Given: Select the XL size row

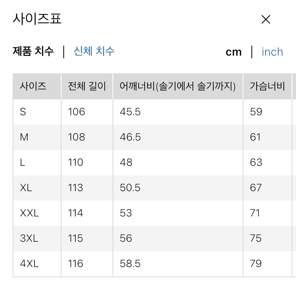Looking at the screenshot, I should tap(25, 188).
